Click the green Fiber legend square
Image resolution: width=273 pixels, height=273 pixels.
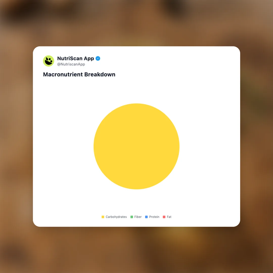click(132, 217)
